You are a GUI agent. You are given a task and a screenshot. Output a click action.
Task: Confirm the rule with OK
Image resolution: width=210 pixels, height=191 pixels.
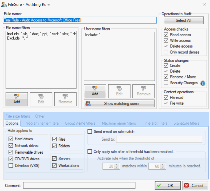pyautogui.click(x=168, y=185)
